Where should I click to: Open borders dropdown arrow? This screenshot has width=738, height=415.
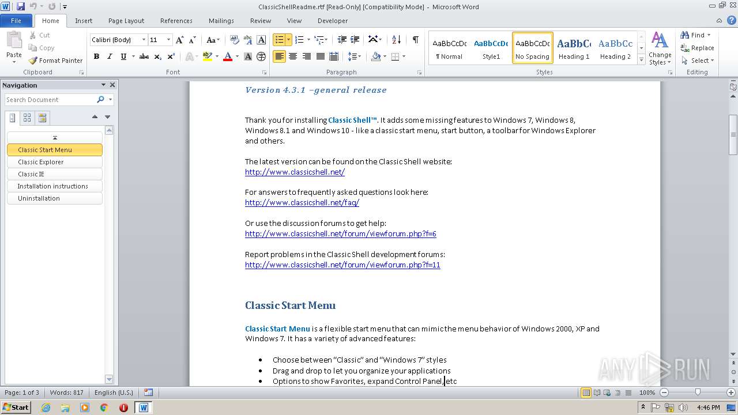[x=404, y=56]
